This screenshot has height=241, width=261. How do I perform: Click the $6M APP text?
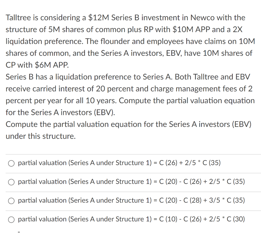click(51, 65)
